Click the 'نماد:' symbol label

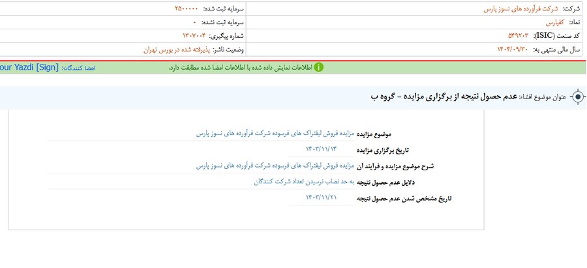coord(574,22)
